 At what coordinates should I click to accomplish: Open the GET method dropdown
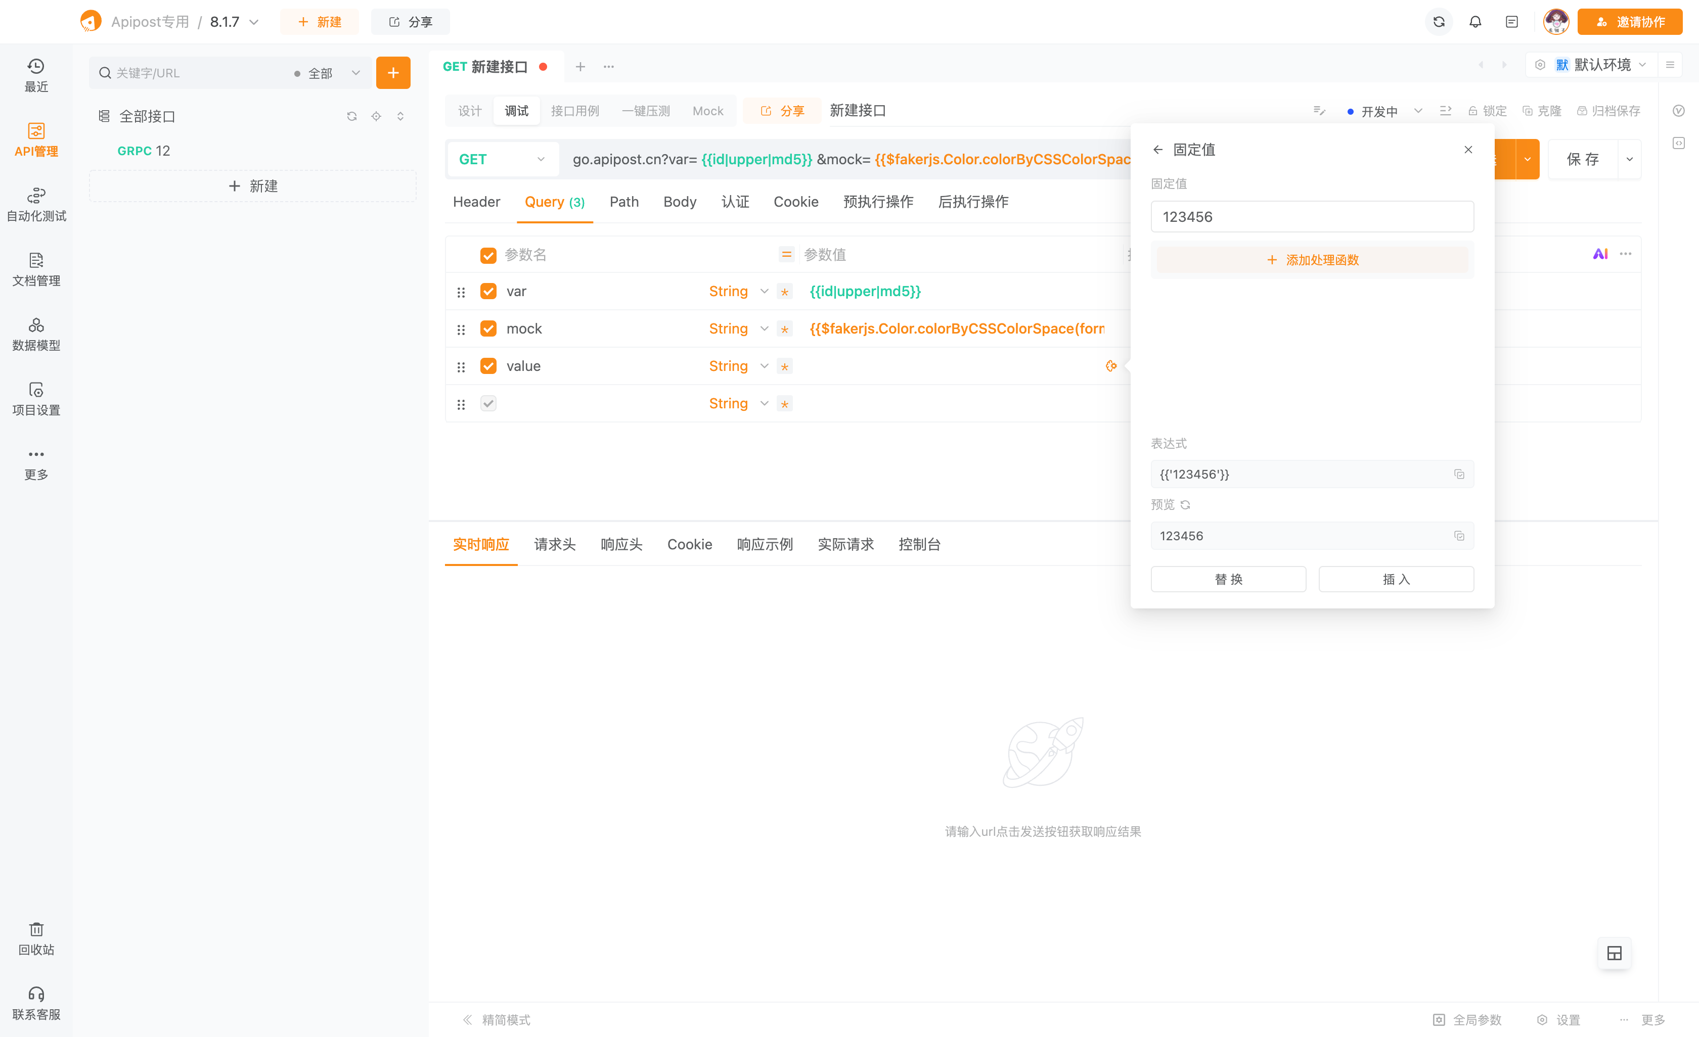(x=502, y=159)
